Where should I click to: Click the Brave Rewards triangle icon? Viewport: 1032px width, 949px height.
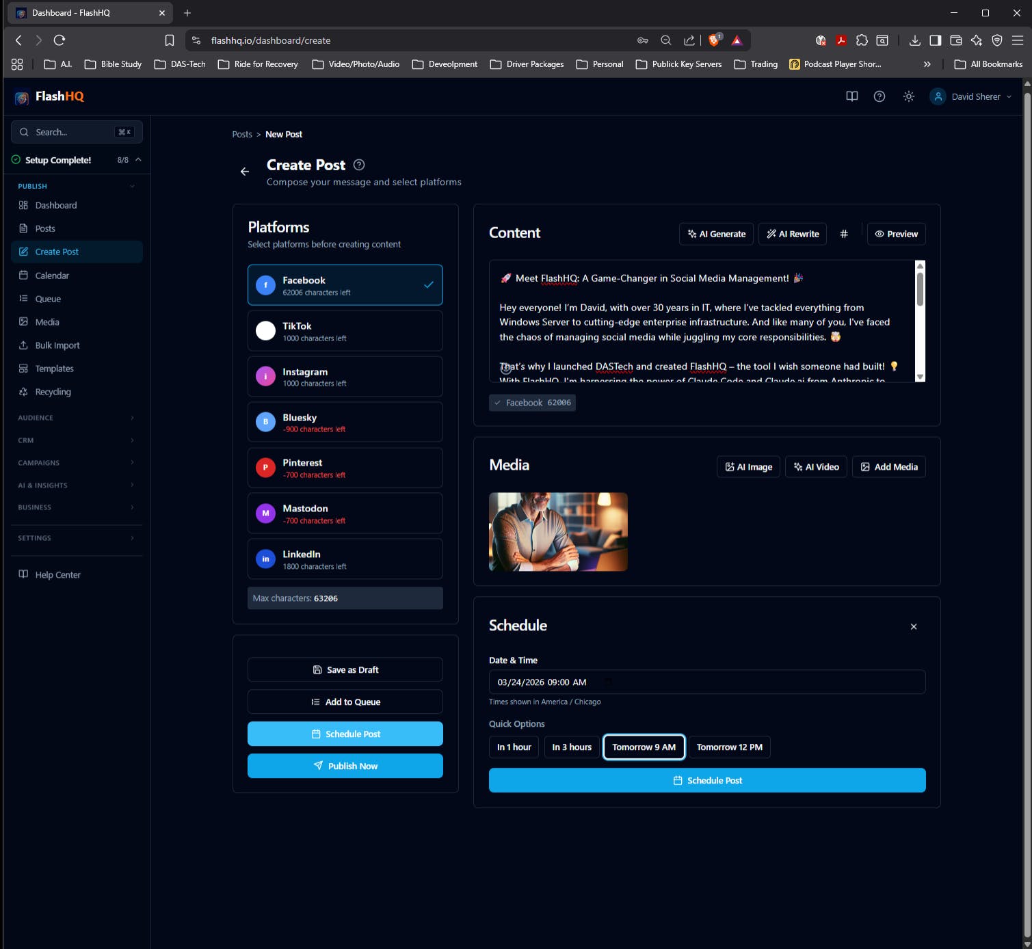coord(737,40)
